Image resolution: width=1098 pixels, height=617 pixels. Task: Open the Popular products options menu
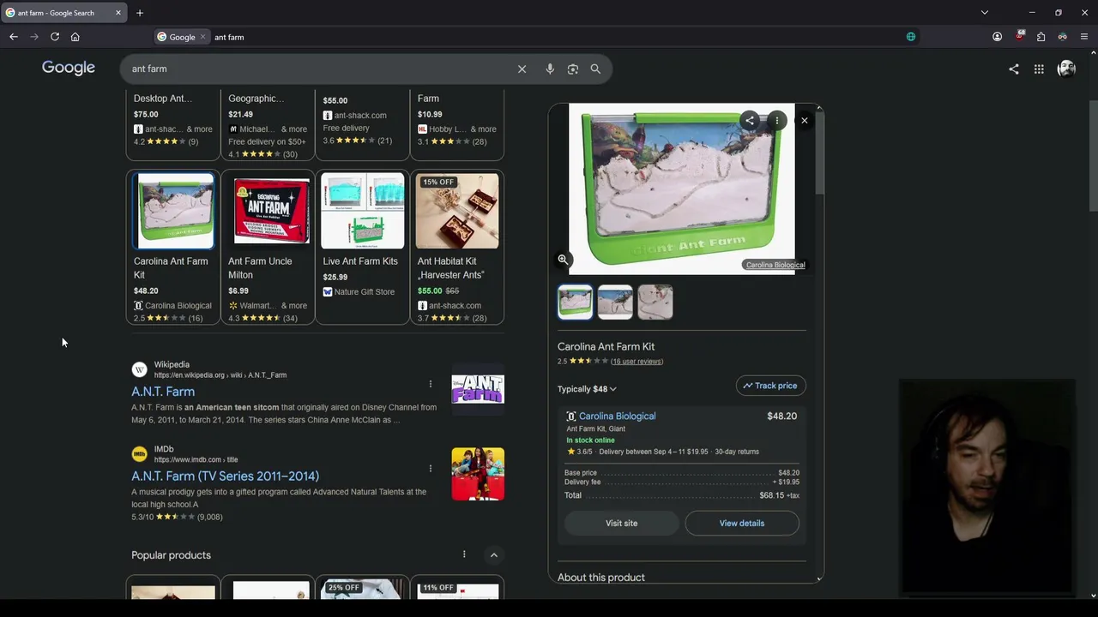click(464, 554)
